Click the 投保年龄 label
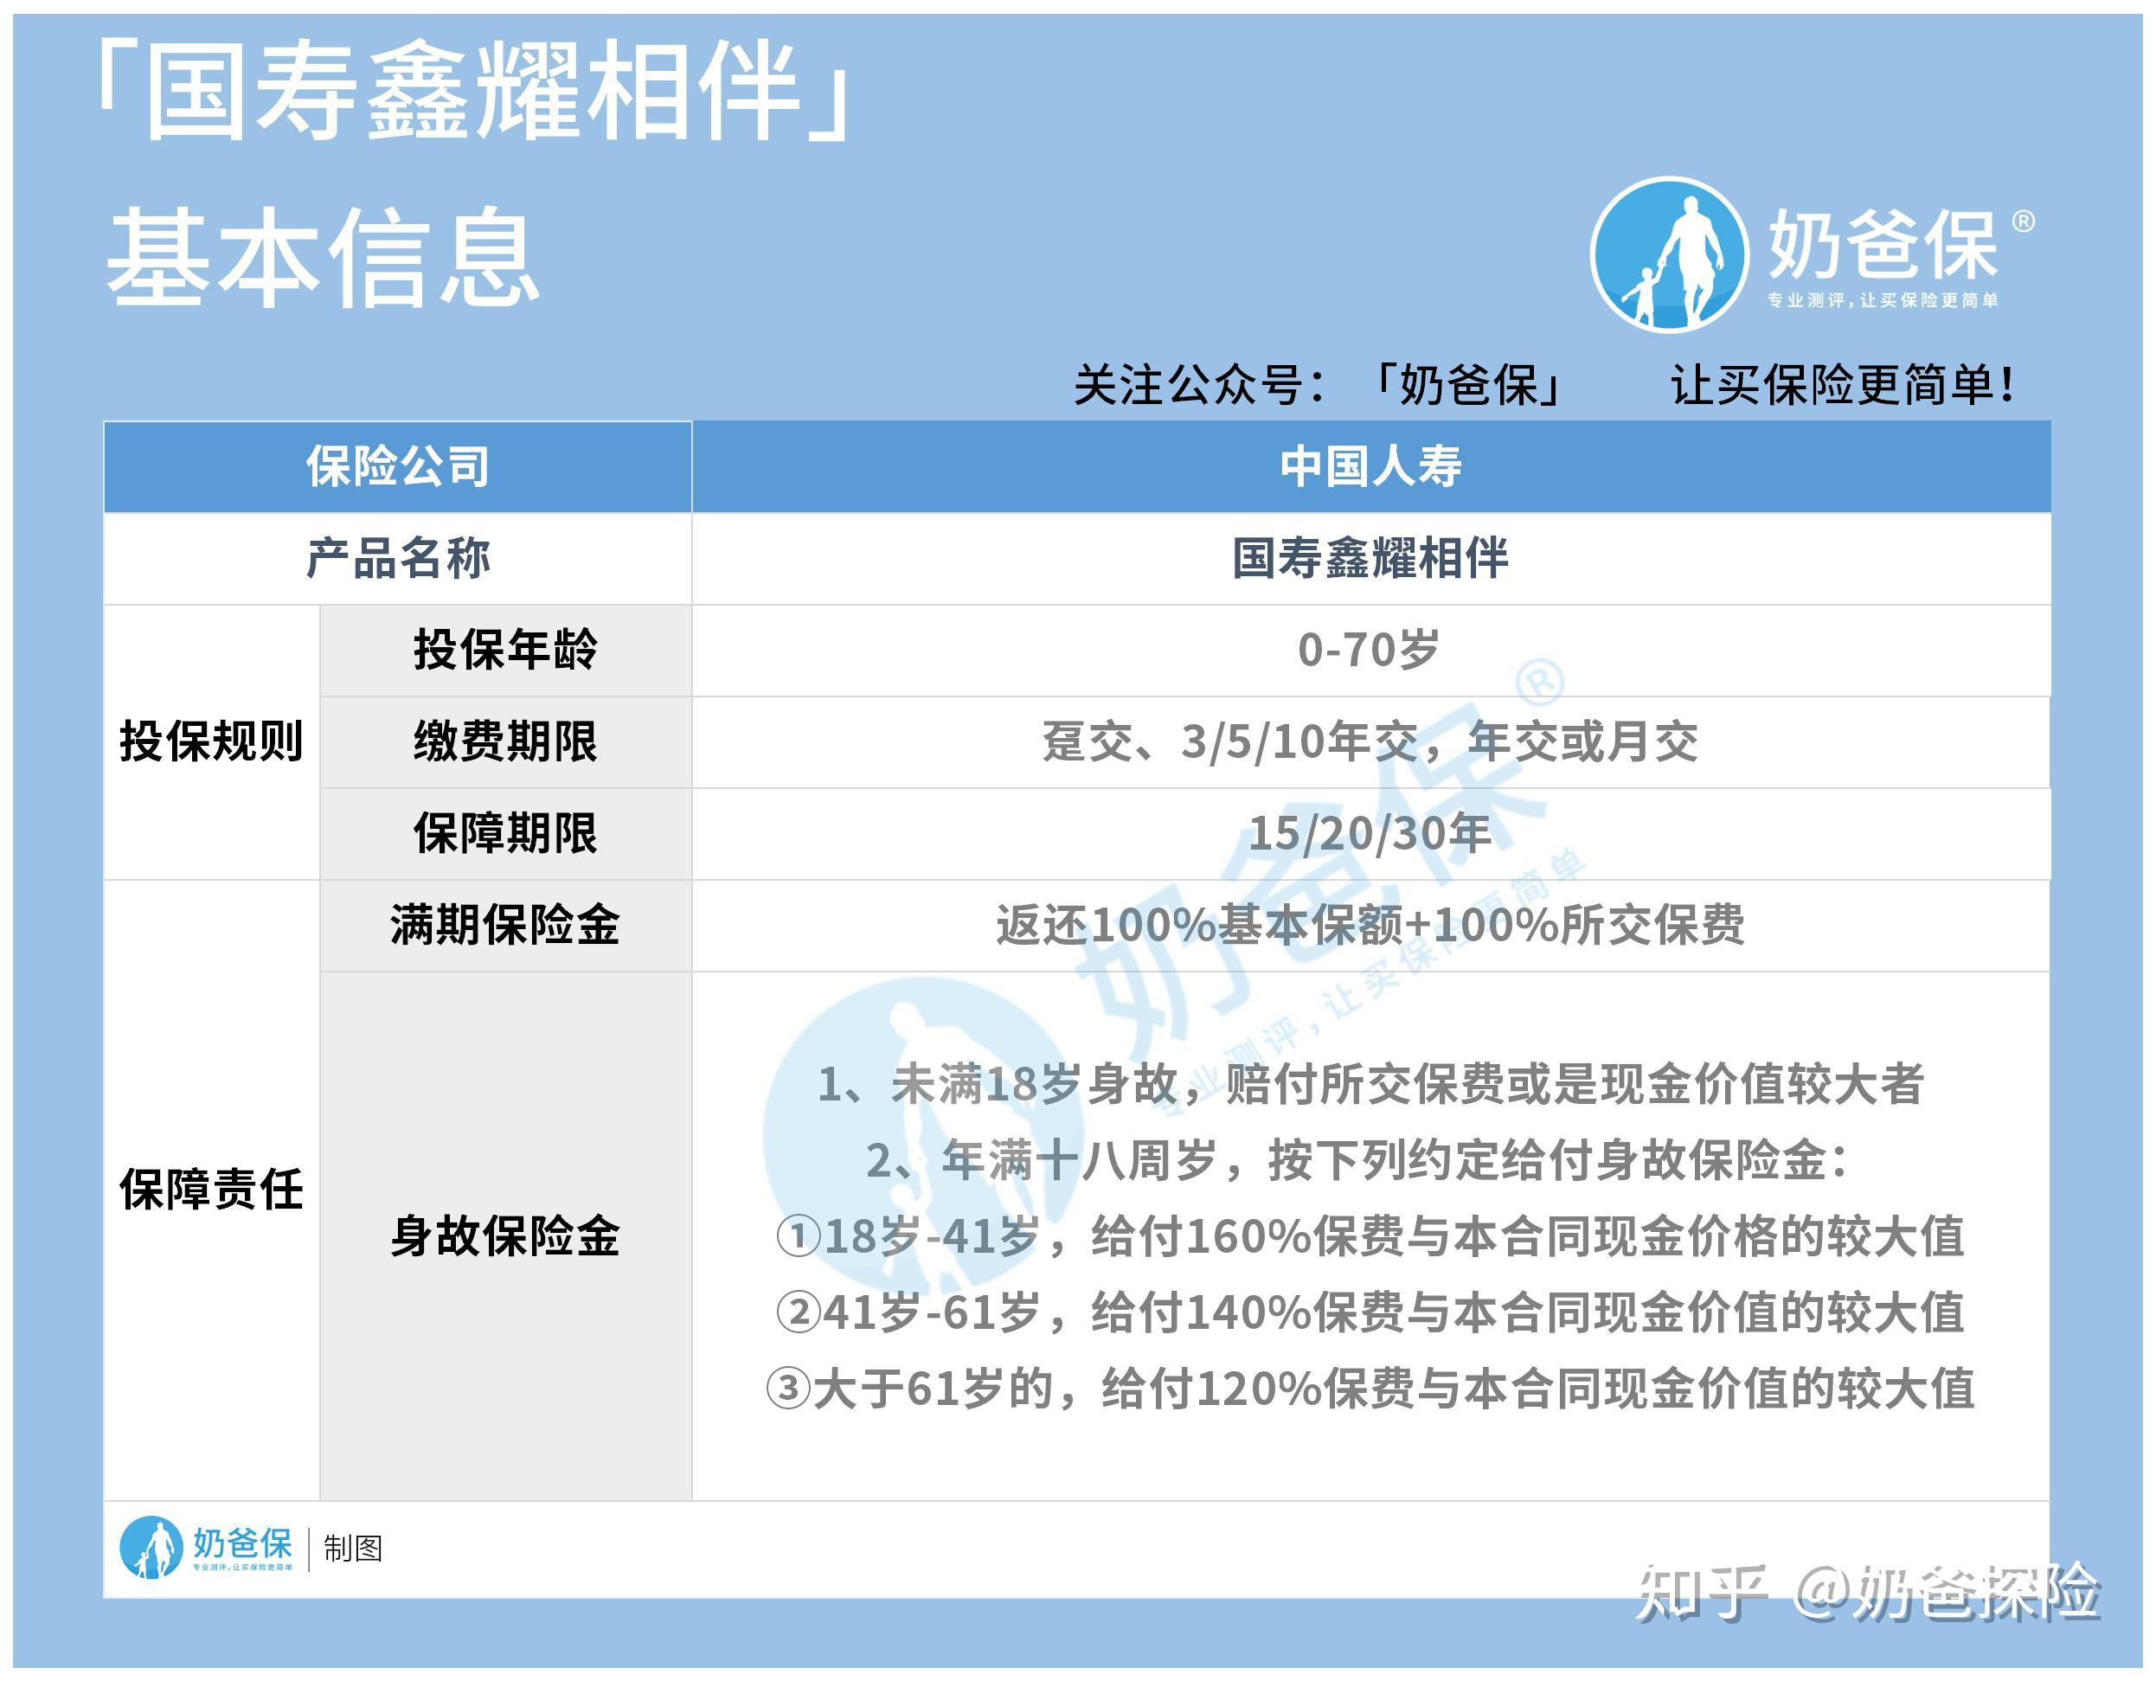This screenshot has width=2156, height=1681. point(505,650)
